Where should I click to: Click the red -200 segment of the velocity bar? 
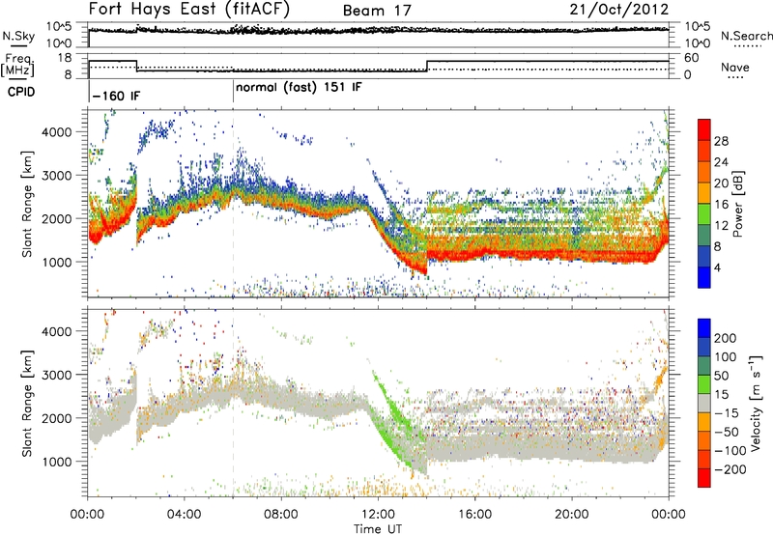[x=704, y=478]
